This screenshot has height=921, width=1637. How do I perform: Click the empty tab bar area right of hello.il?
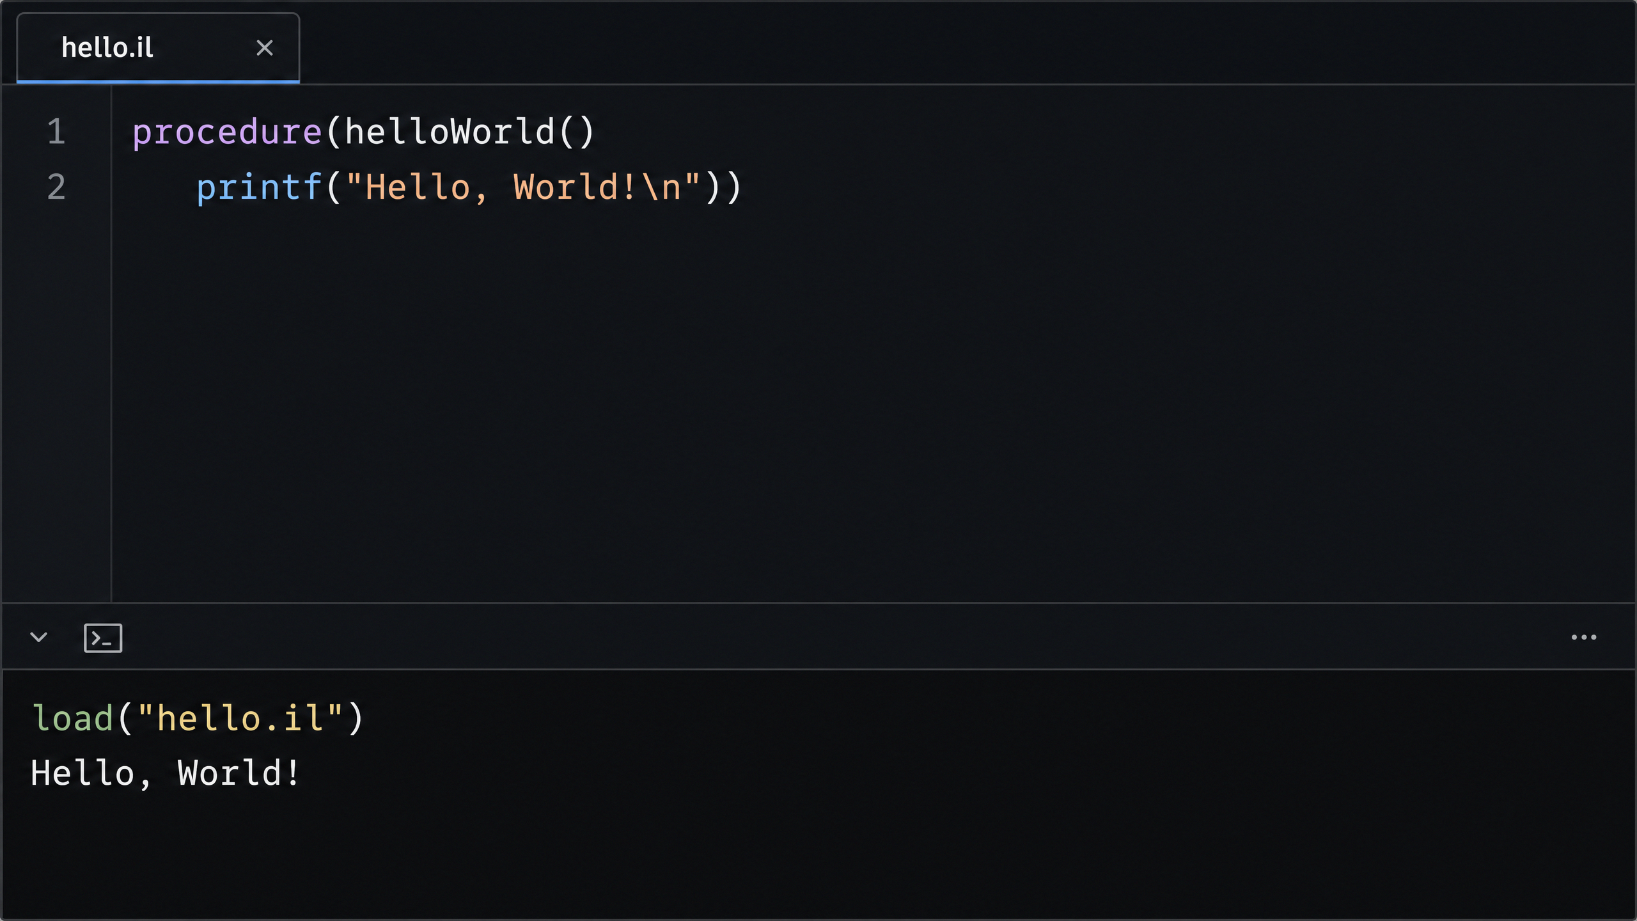pos(967,43)
